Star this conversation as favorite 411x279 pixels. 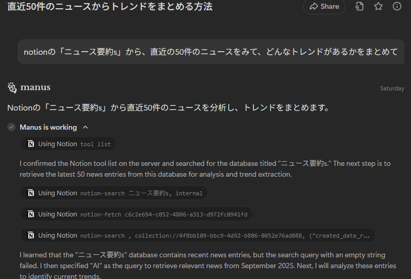coord(378,7)
